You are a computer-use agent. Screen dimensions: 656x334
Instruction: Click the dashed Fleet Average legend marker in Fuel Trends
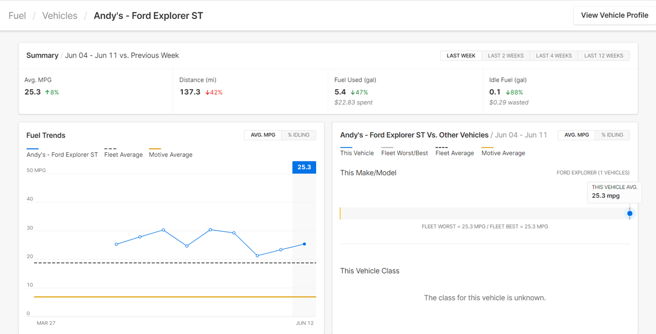[110, 149]
